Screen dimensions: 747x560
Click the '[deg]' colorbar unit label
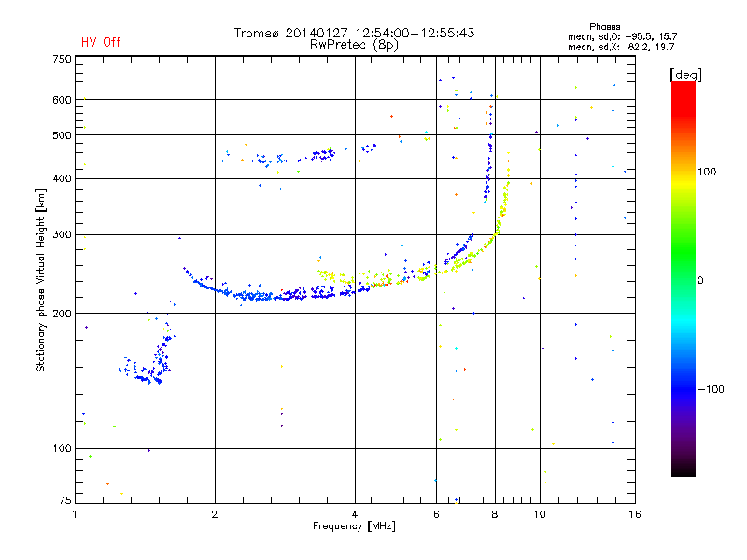685,75
